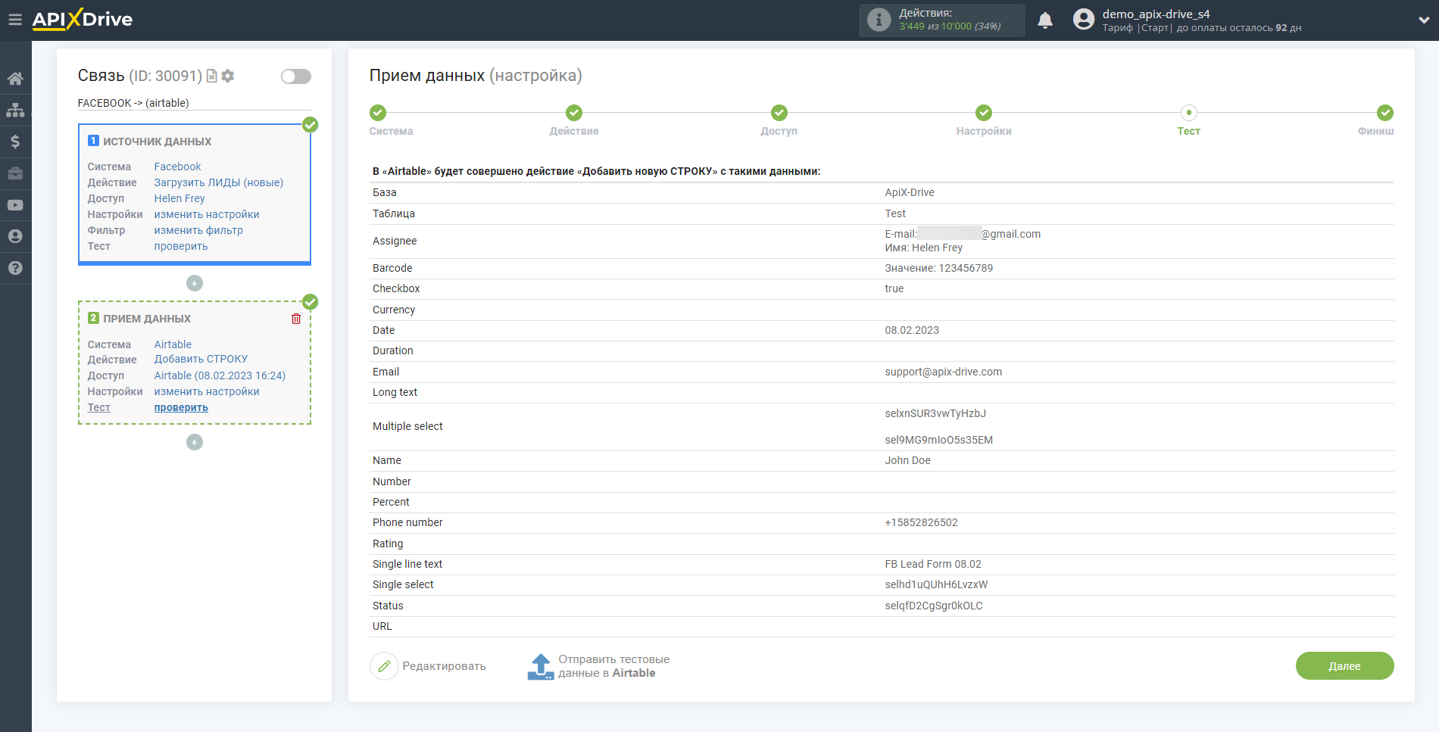Click the user avatar icon
This screenshot has width=1439, height=732.
(1084, 20)
